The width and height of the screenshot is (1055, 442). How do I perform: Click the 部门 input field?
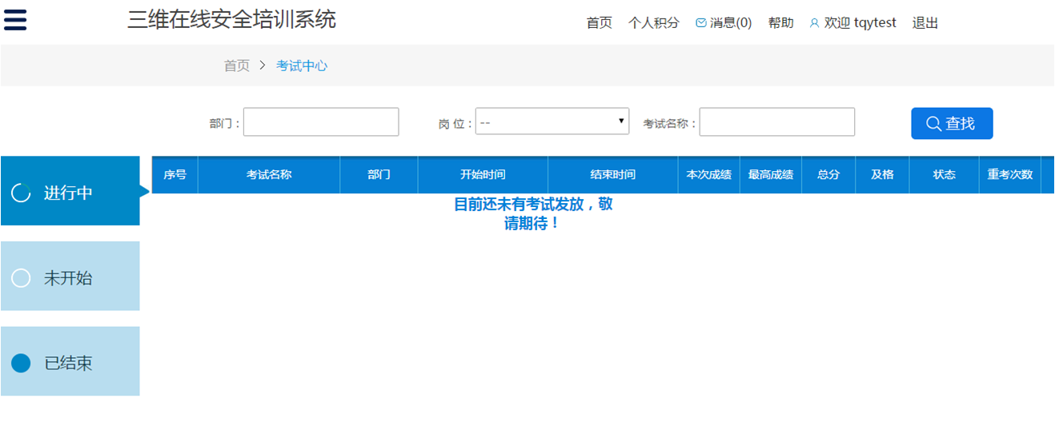[x=321, y=121]
